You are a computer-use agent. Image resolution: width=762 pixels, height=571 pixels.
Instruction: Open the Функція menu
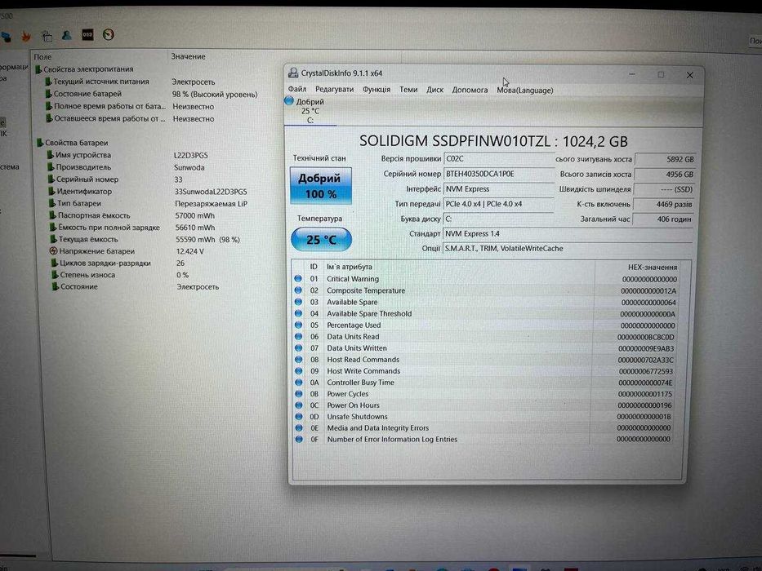point(377,90)
